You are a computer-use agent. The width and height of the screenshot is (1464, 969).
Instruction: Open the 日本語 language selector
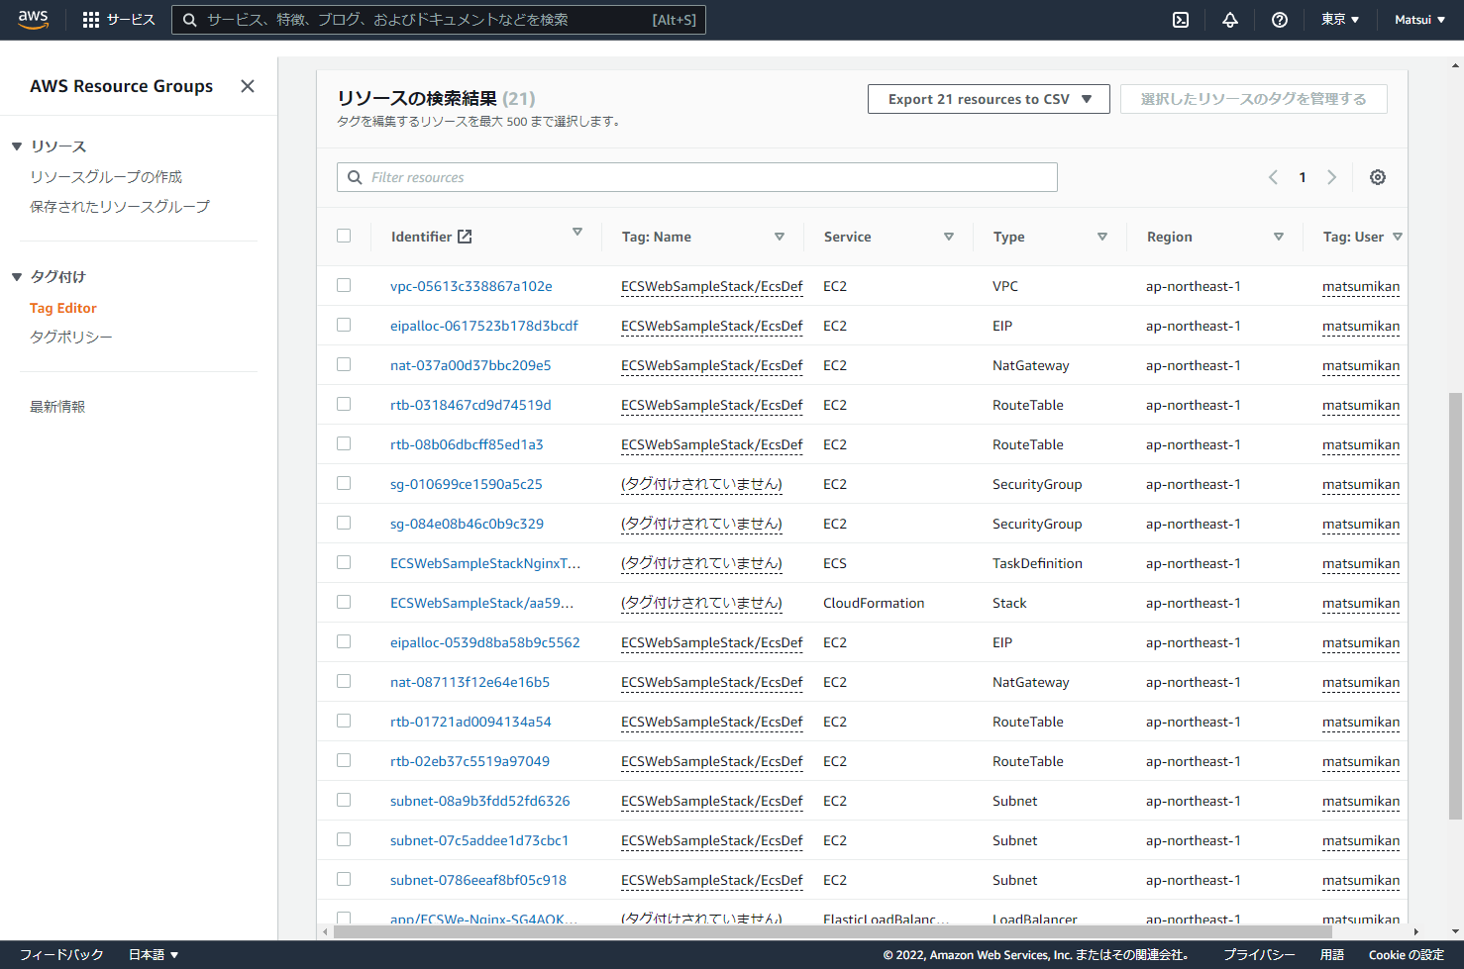(x=154, y=955)
